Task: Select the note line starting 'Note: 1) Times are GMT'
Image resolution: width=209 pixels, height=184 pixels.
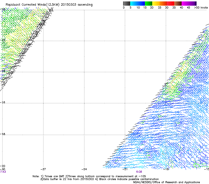Action: (x=89, y=176)
